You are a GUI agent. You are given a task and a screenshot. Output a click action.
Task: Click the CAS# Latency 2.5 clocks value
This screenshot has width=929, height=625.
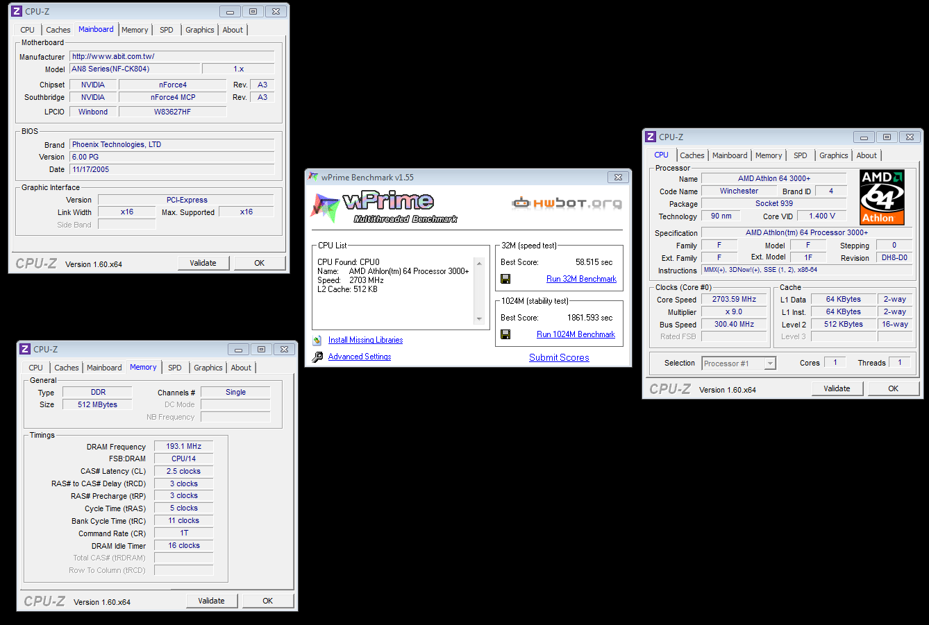[183, 471]
